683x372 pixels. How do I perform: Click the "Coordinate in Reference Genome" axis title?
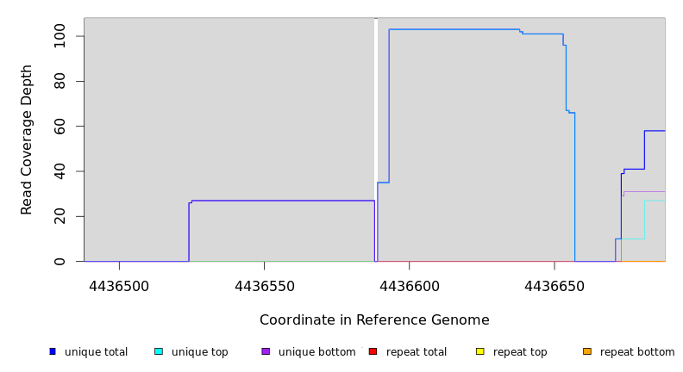(x=374, y=320)
